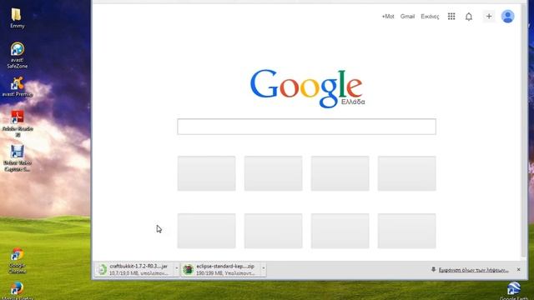Launch Google Chrome desktop shortcut
Image resolution: width=534 pixels, height=300 pixels.
tap(17, 261)
